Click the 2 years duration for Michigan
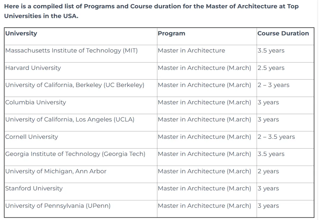Image resolution: width=320 pixels, height=220 pixels. [x=268, y=171]
